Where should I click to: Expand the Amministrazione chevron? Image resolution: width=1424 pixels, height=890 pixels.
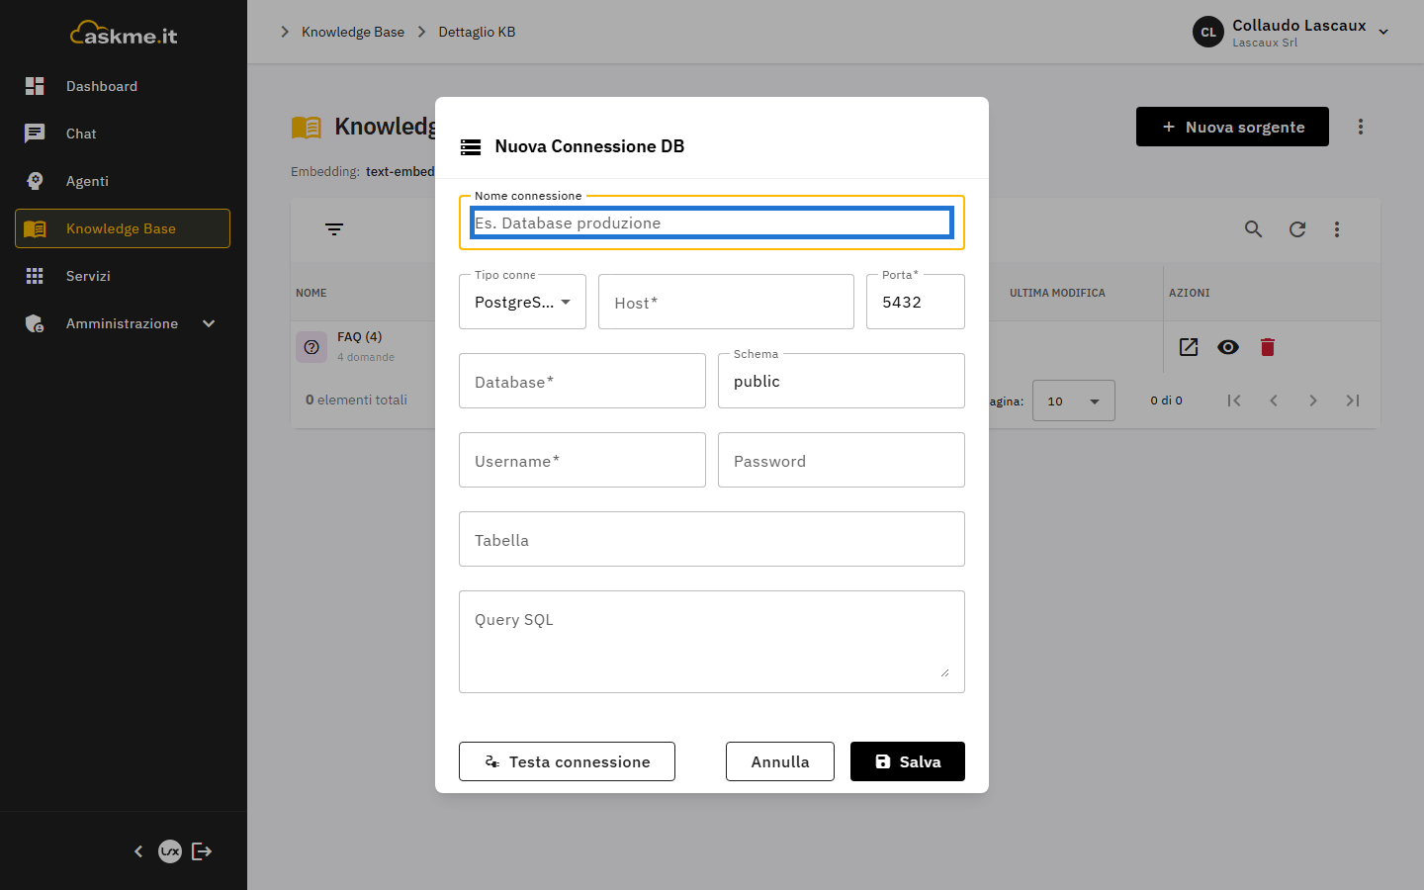tap(209, 323)
